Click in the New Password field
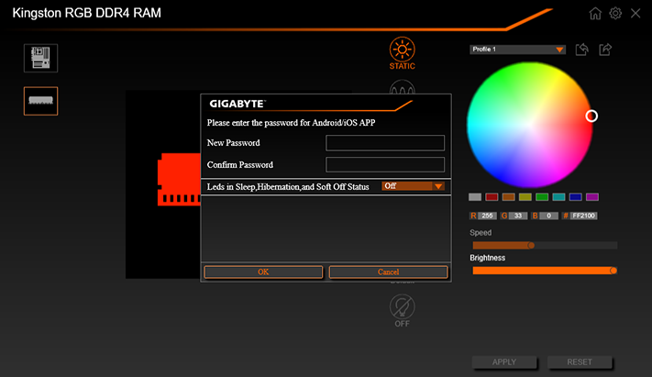Screen dimensions: 652x377 pos(385,143)
